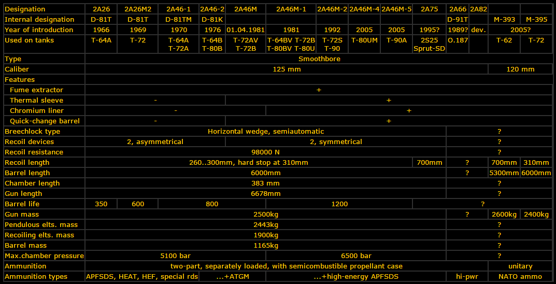556x284 pixels.
Task: Click the 2500kg gun mass cell
Action: [x=266, y=214]
